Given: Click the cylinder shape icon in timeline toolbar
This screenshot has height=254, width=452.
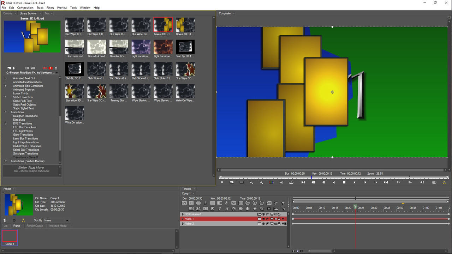Looking at the screenshot, I should coord(248,209).
